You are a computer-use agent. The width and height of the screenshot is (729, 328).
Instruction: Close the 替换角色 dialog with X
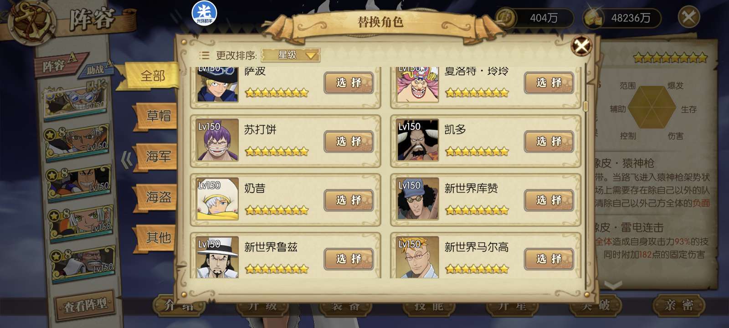pos(582,46)
